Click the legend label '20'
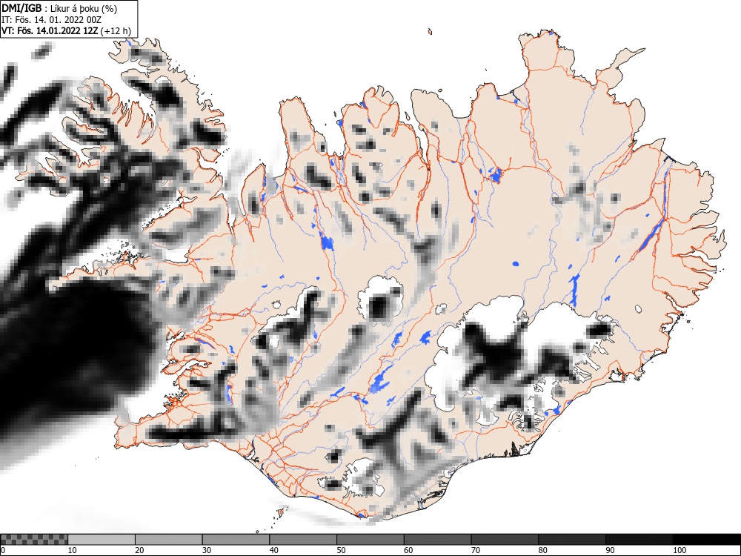Screen dimensions: 741x556 [139, 550]
